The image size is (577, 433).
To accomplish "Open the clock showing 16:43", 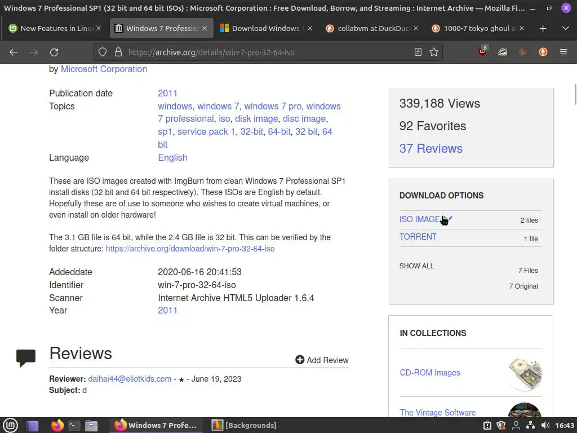I will [565, 425].
